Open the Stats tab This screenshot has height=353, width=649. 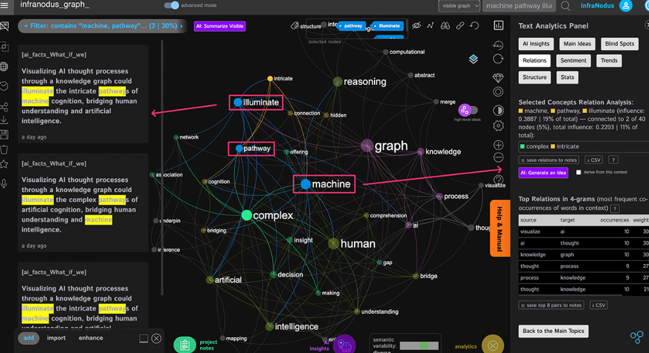567,78
